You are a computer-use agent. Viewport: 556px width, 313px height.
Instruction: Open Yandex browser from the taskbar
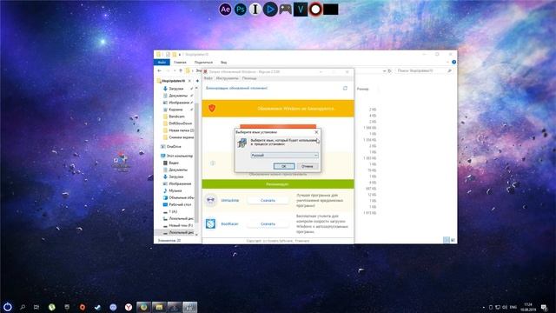click(129, 307)
